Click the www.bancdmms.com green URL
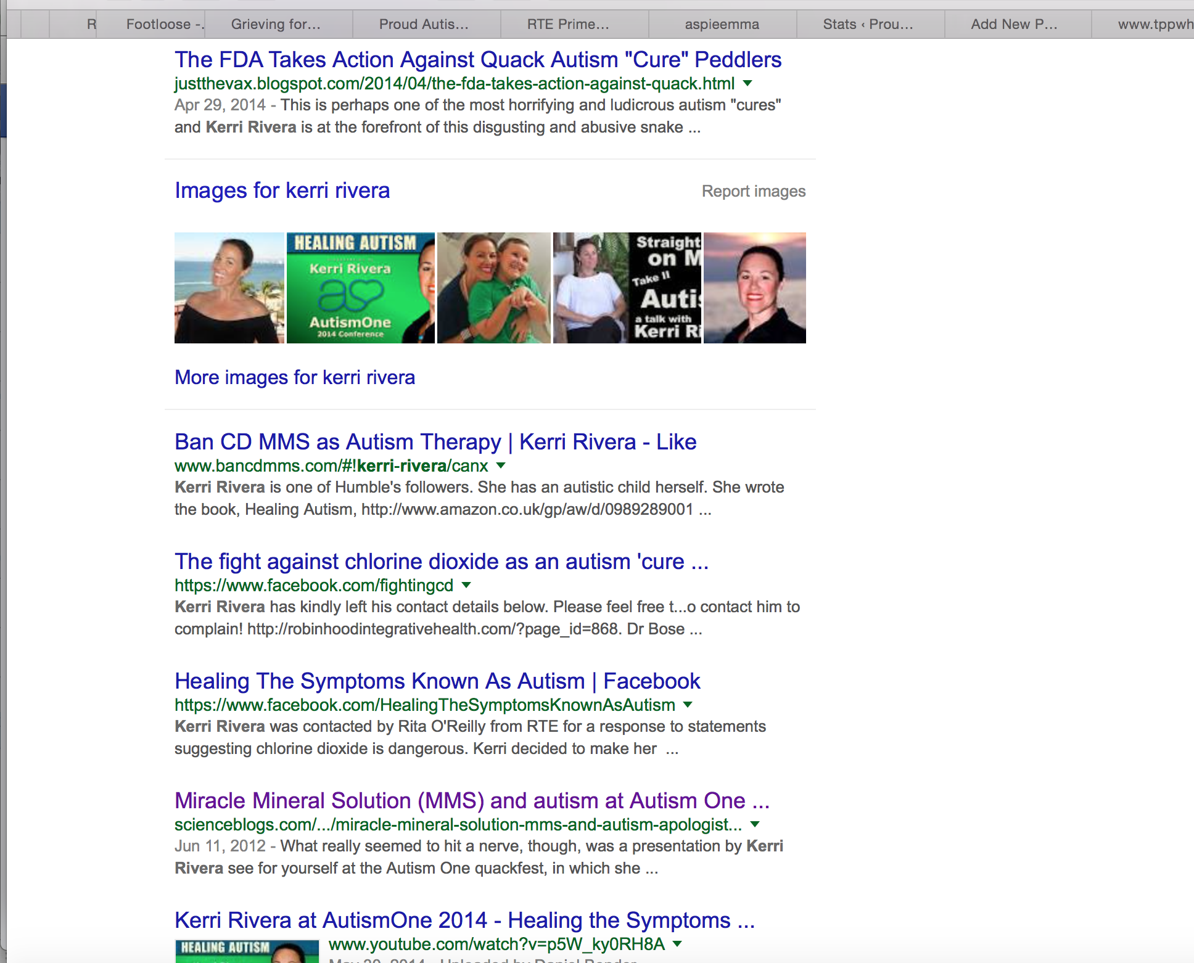The height and width of the screenshot is (963, 1194). 331,465
